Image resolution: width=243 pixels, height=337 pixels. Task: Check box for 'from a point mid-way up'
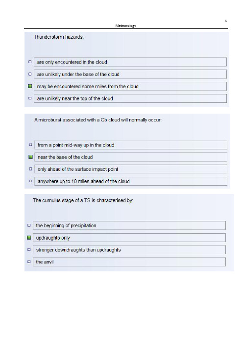click(x=30, y=145)
